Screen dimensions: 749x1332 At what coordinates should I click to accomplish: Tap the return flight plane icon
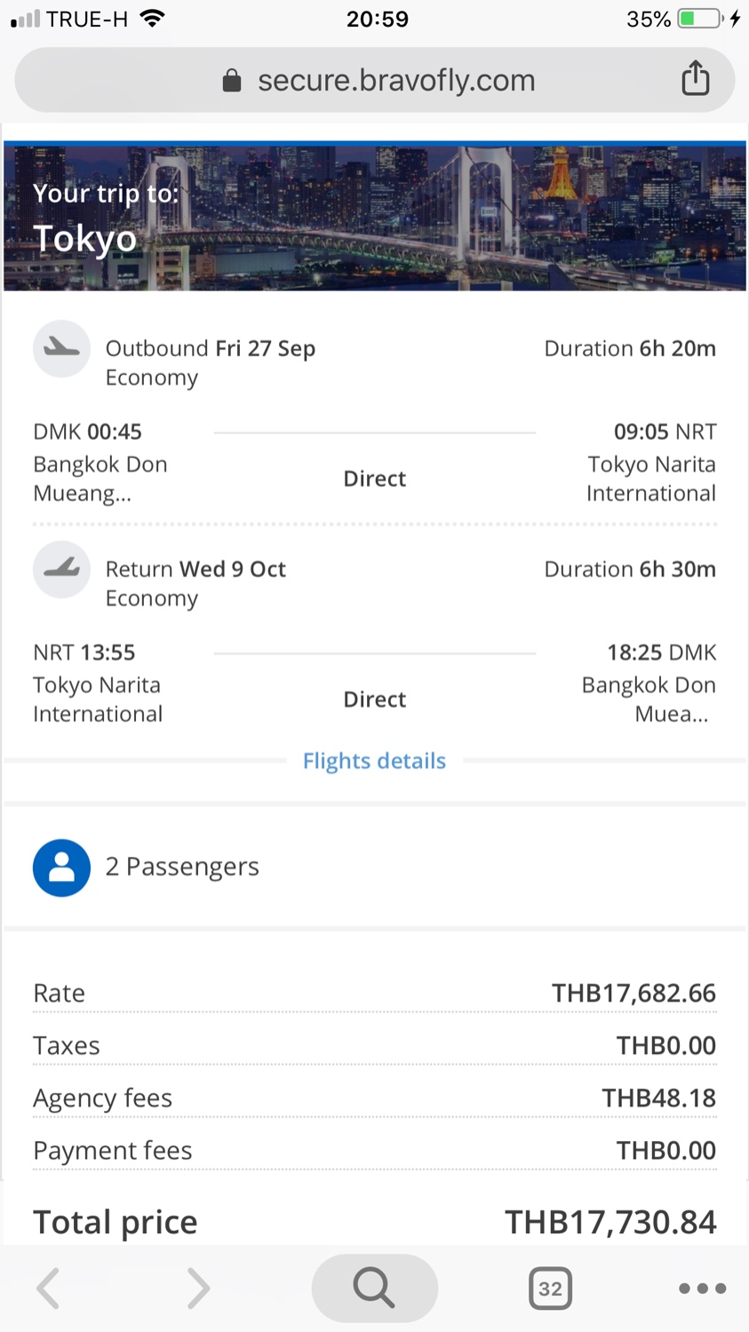tap(61, 569)
